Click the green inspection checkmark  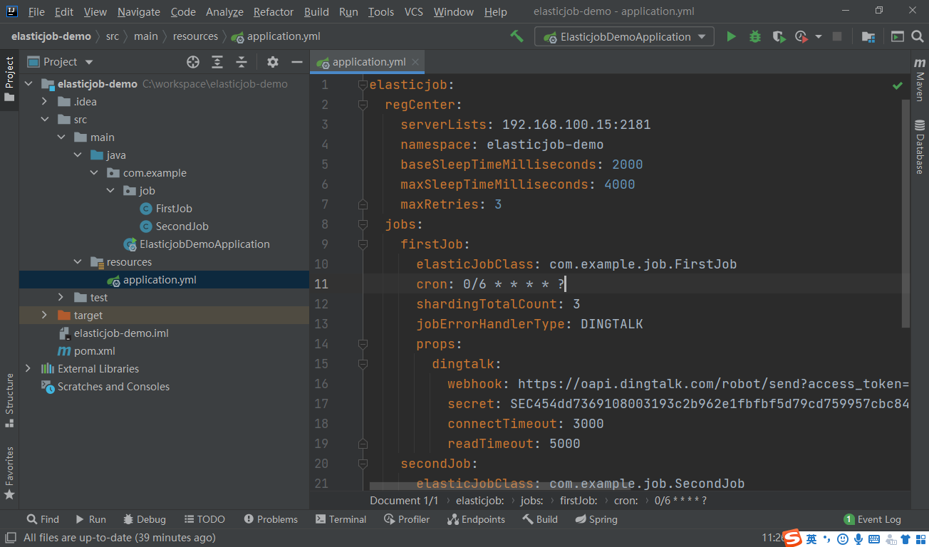coord(898,85)
